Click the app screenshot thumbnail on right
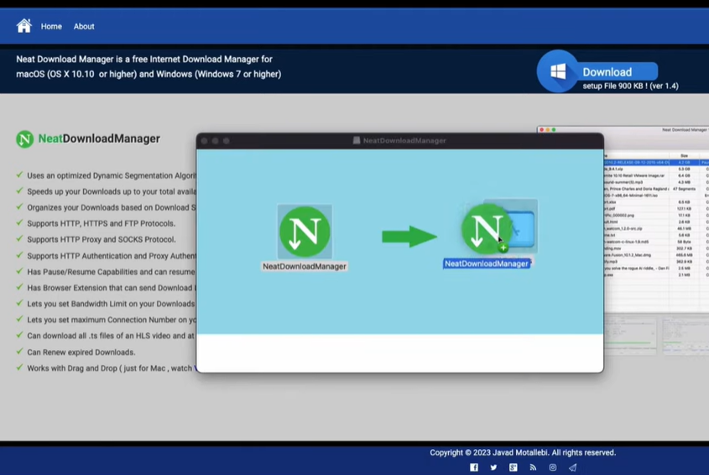The height and width of the screenshot is (475, 709). click(656, 243)
